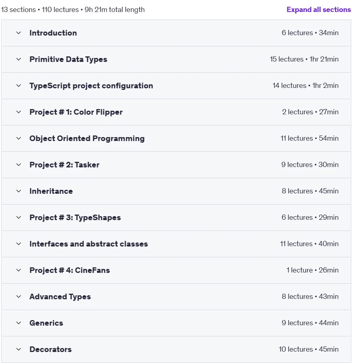The height and width of the screenshot is (364, 352).
Task: Click Interfaces and abstract classes title
Action: tap(88, 244)
